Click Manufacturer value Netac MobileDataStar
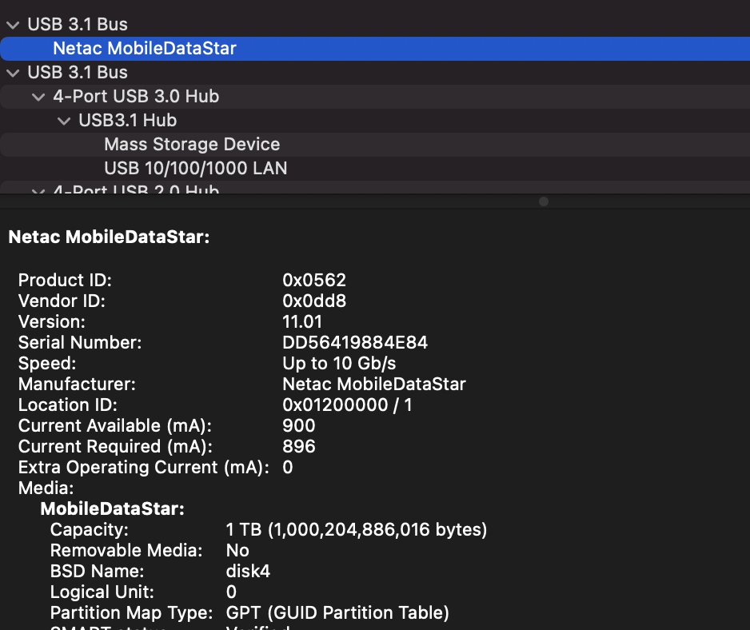 374,384
